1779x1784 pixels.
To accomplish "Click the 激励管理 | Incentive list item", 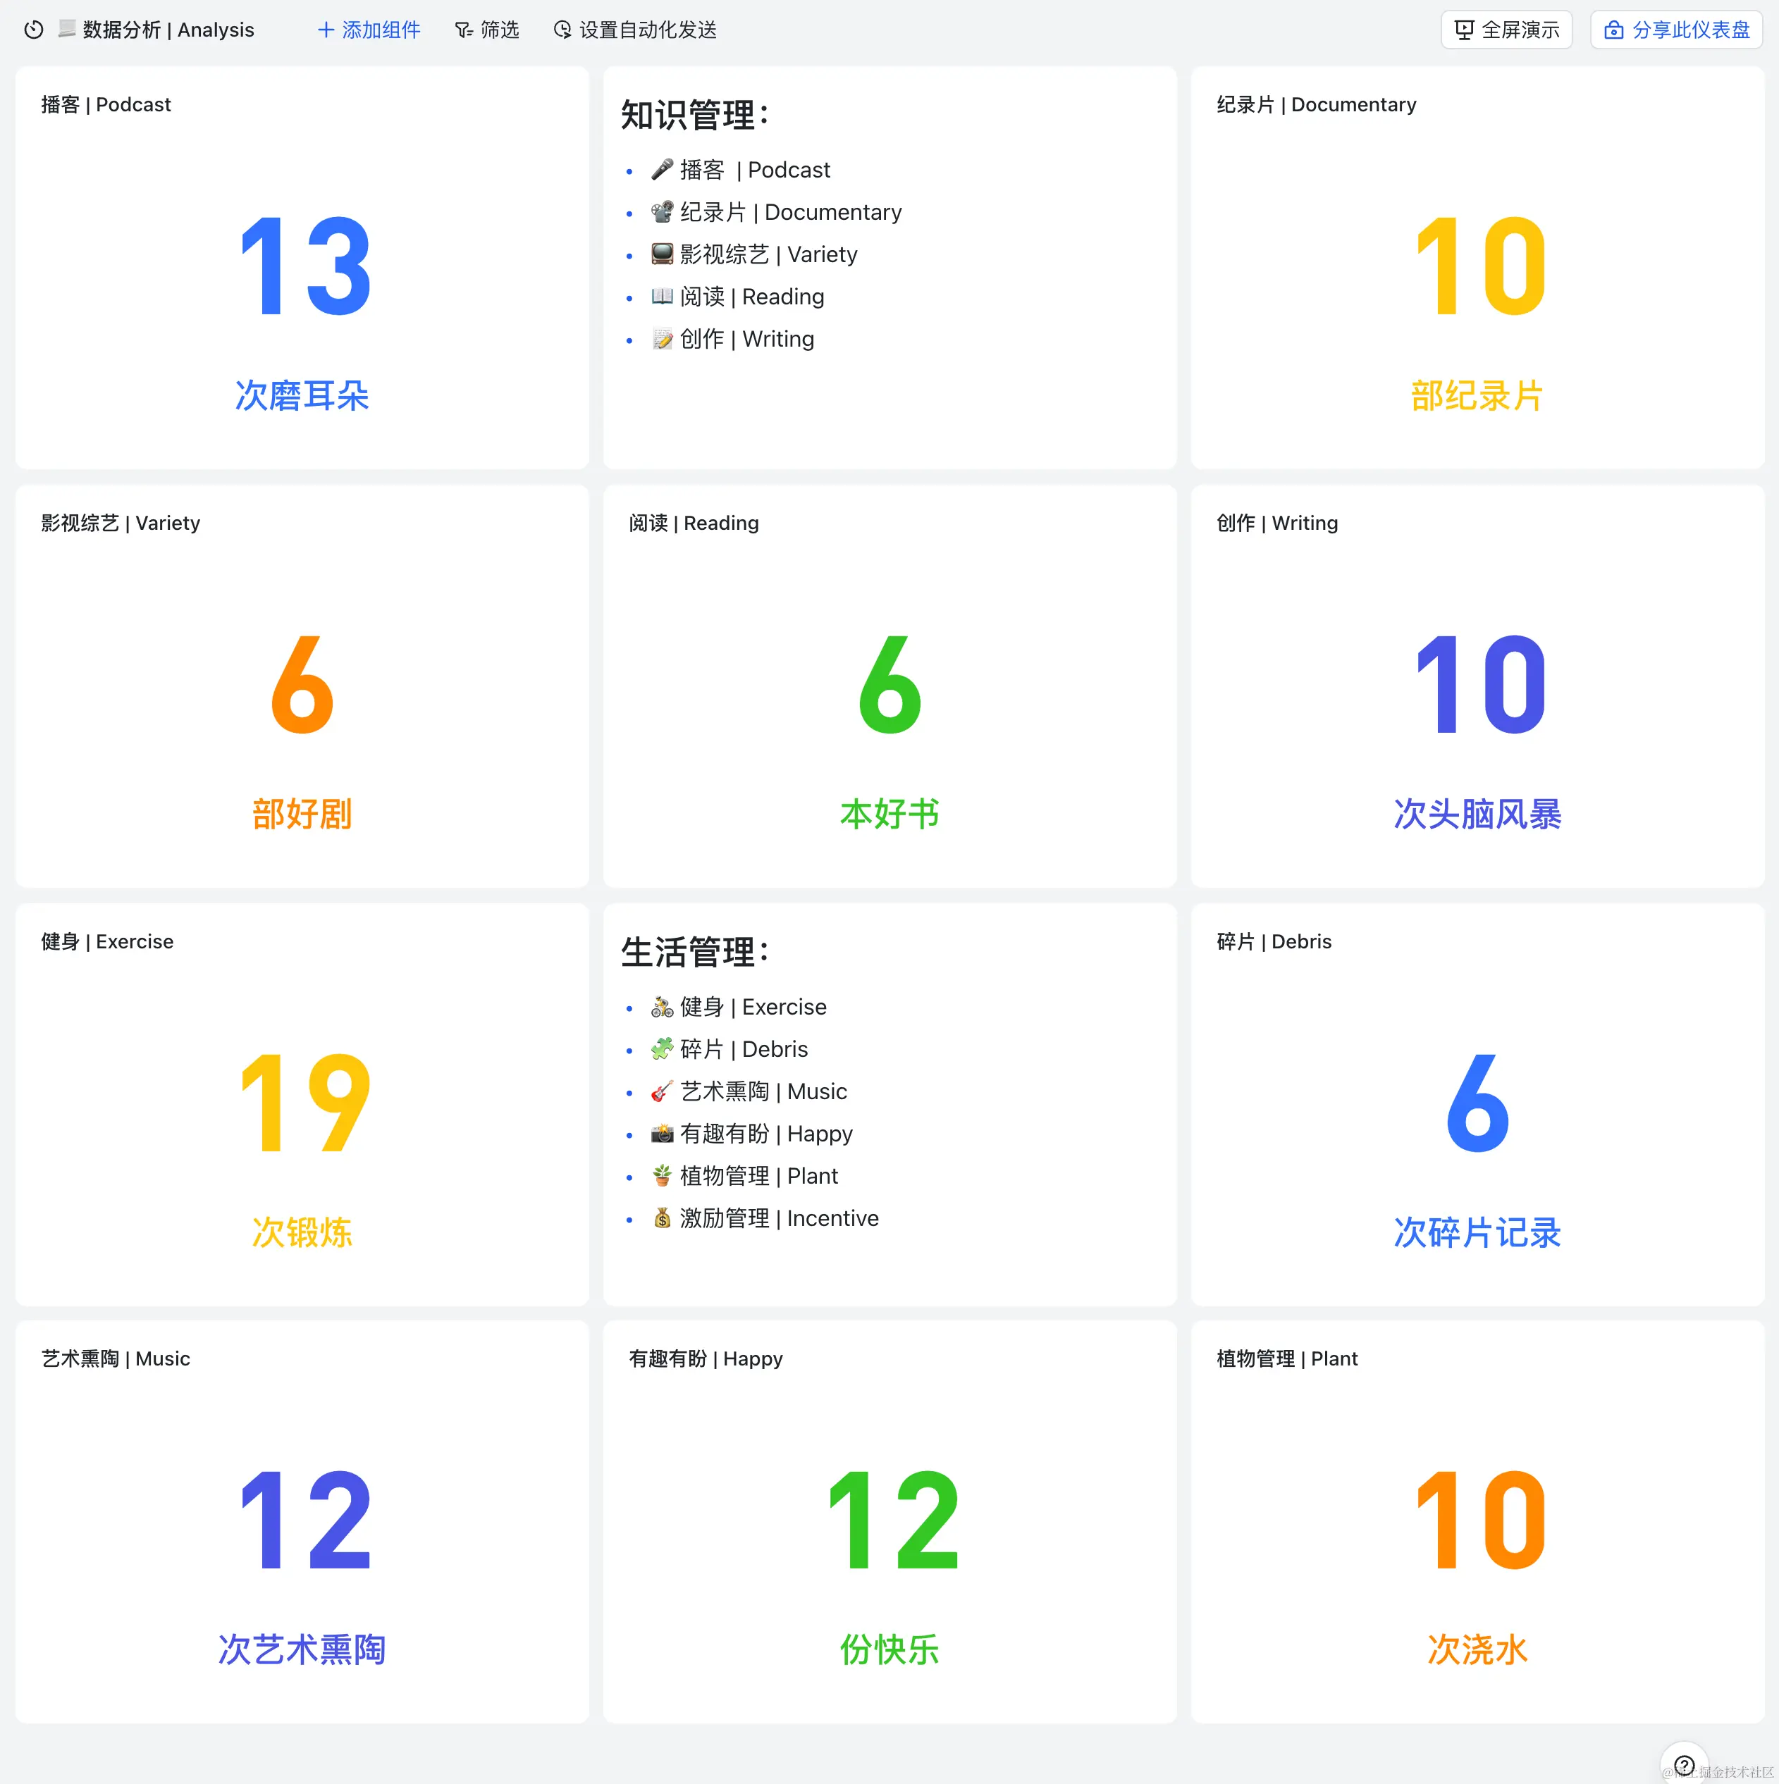I will pos(779,1218).
